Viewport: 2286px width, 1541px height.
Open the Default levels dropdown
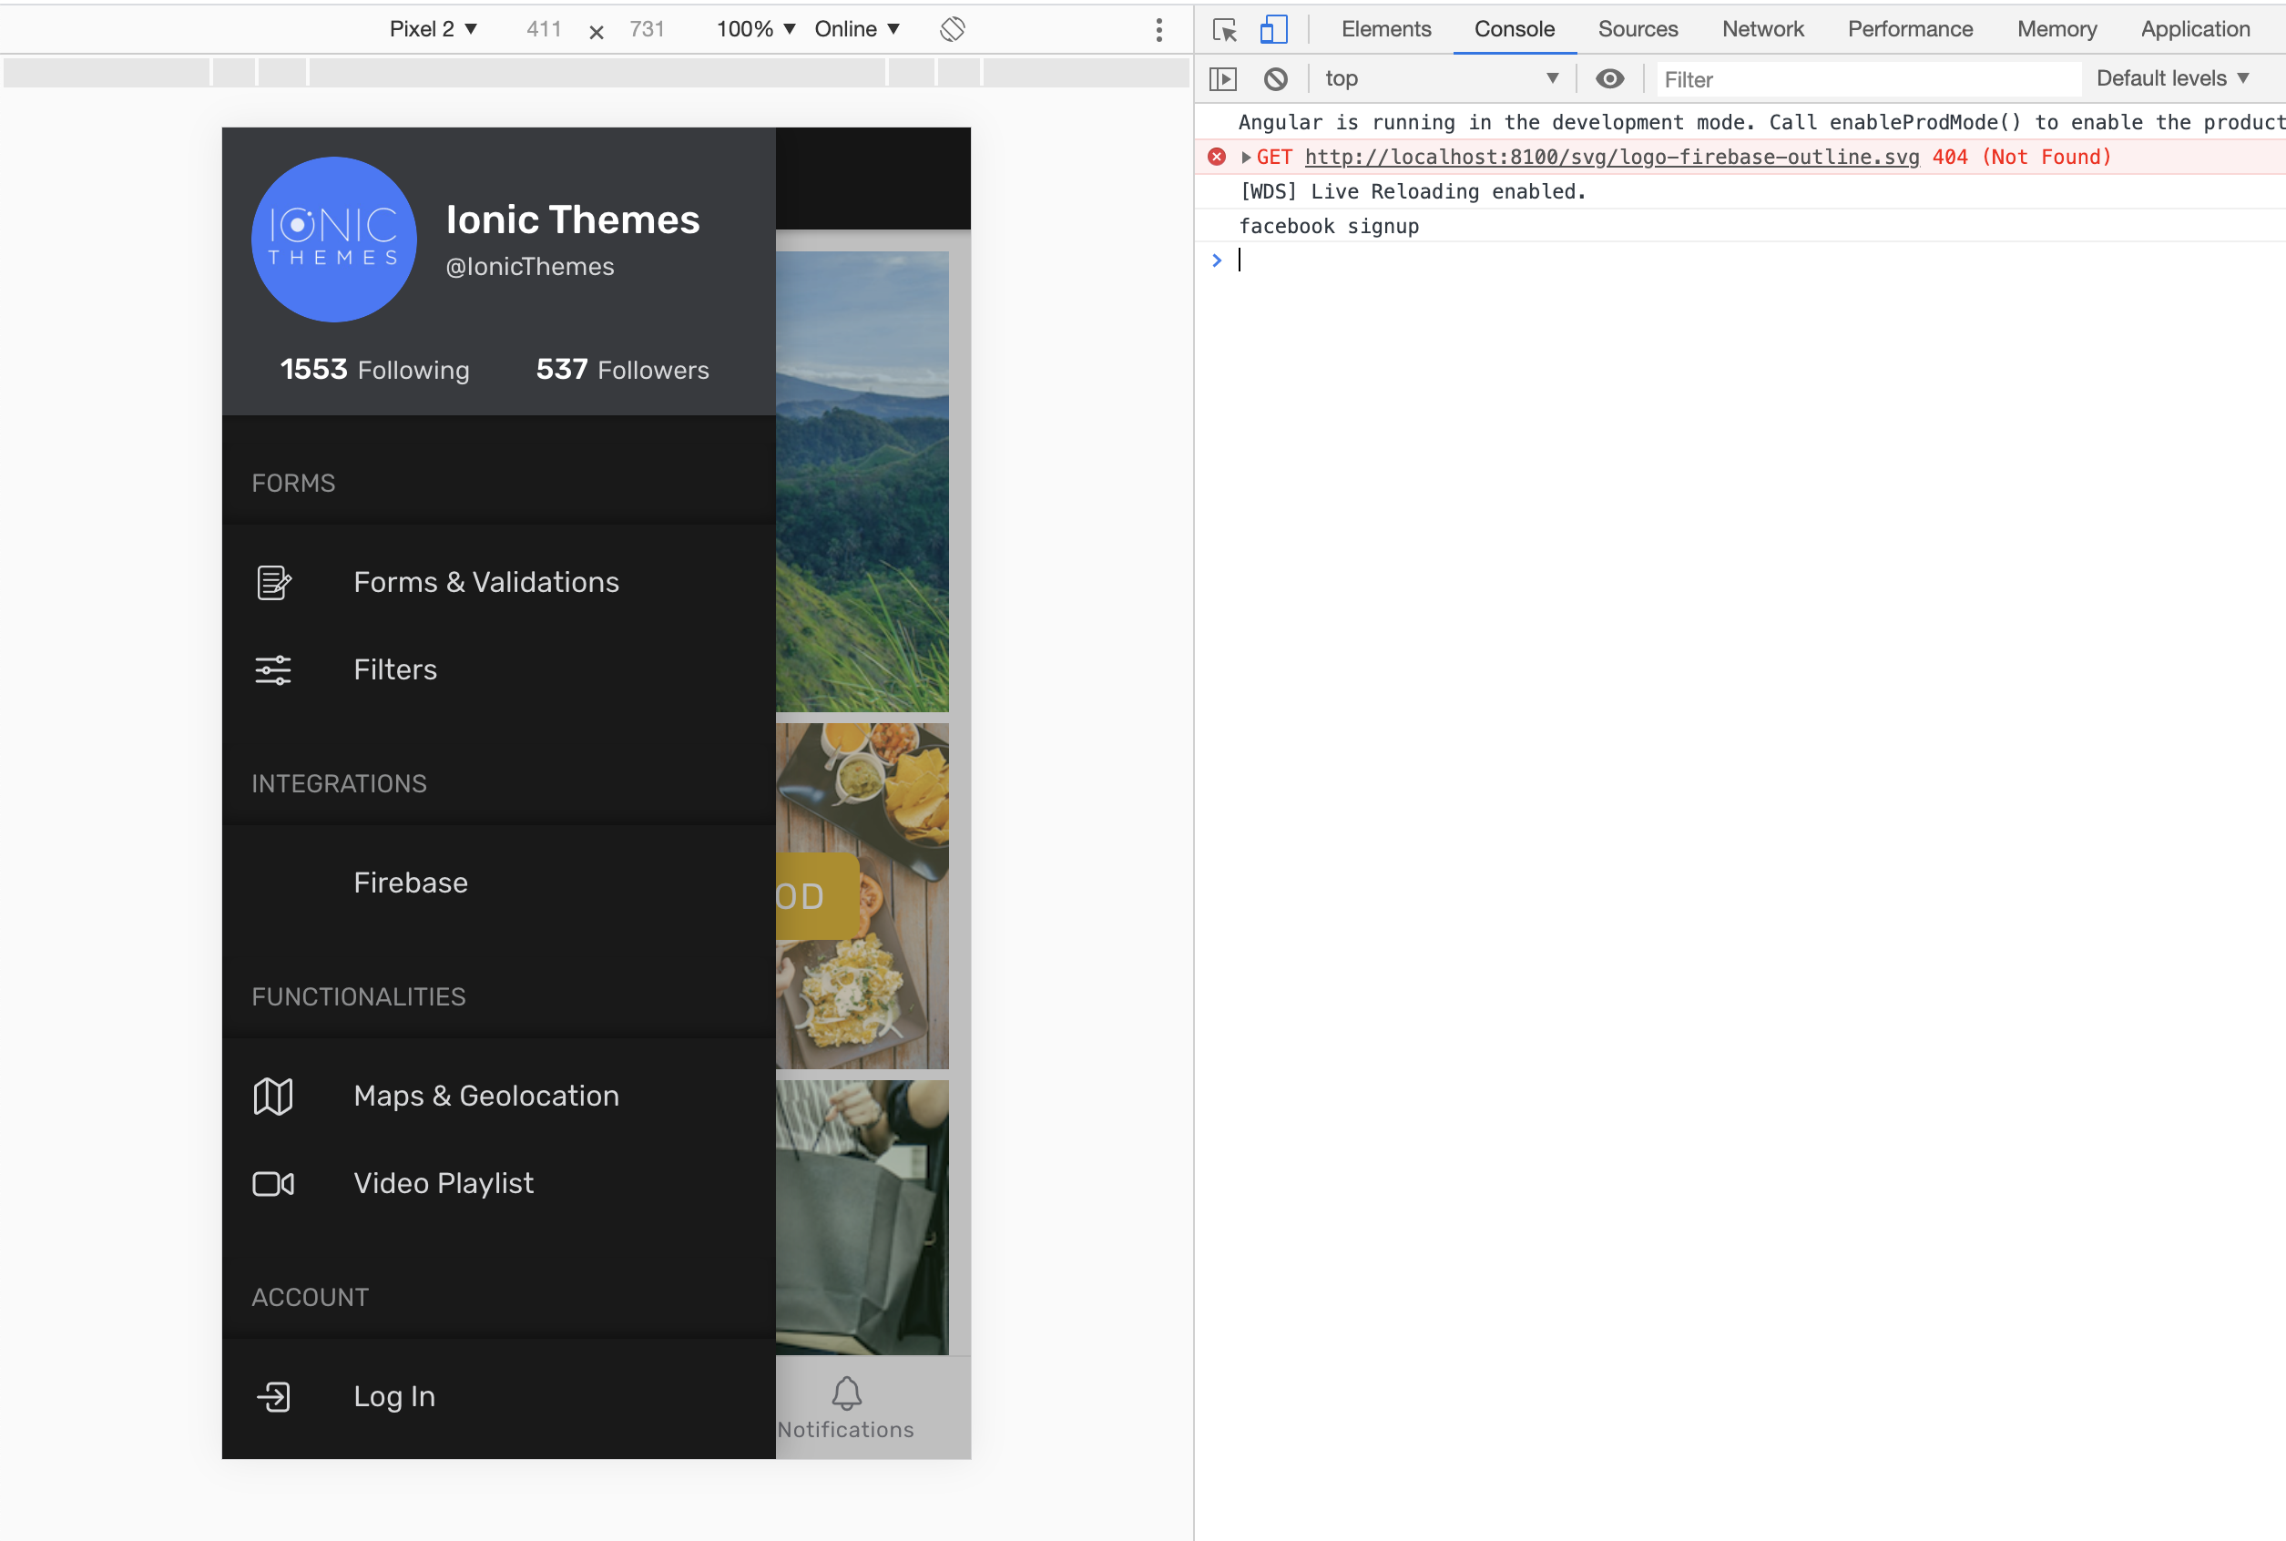click(x=2172, y=78)
